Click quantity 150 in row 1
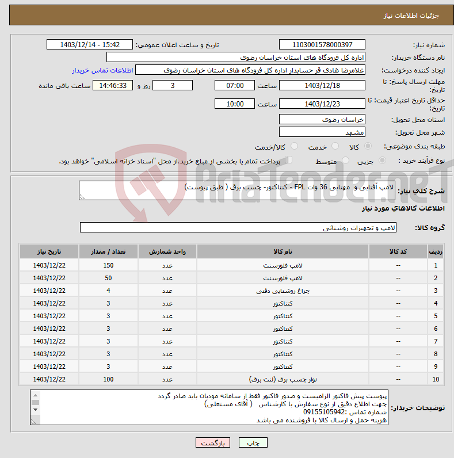 [108, 265]
